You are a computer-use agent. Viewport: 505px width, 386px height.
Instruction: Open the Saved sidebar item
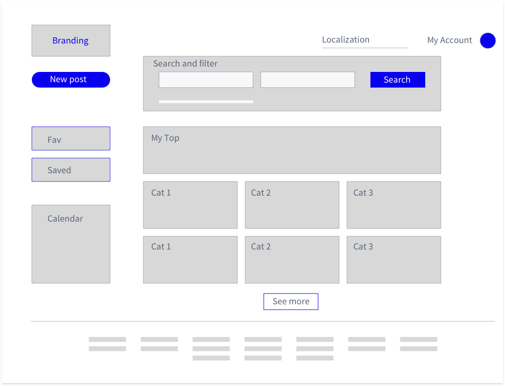tap(71, 170)
